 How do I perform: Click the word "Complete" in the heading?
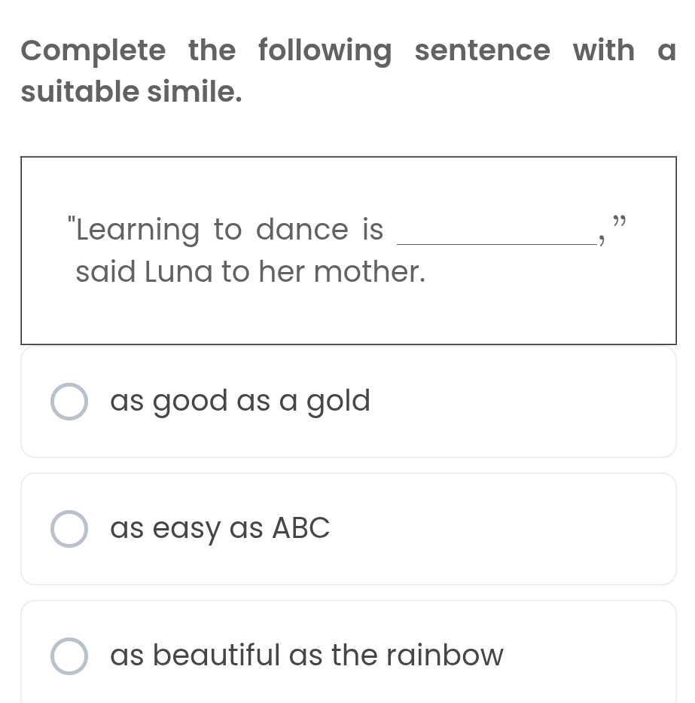pos(93,51)
